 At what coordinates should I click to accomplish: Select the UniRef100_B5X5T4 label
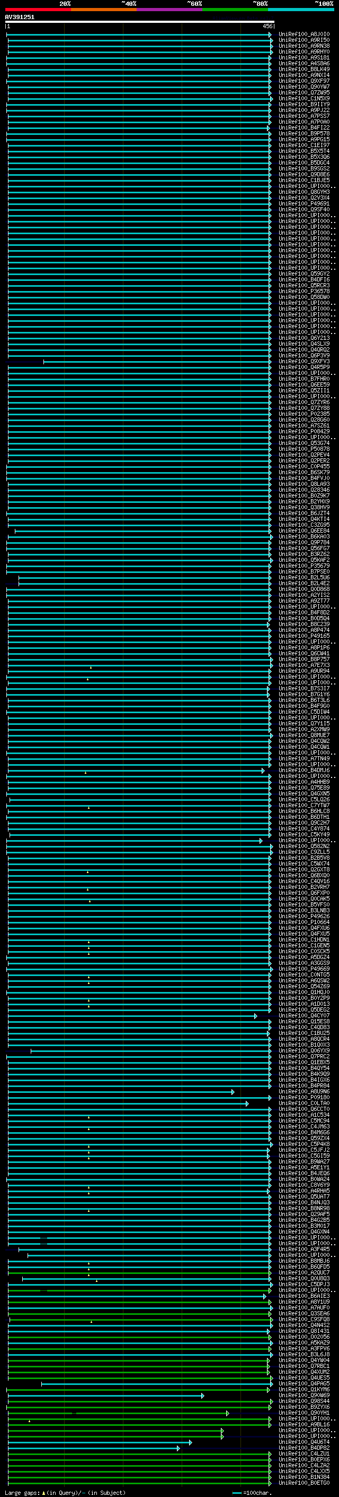point(304,151)
